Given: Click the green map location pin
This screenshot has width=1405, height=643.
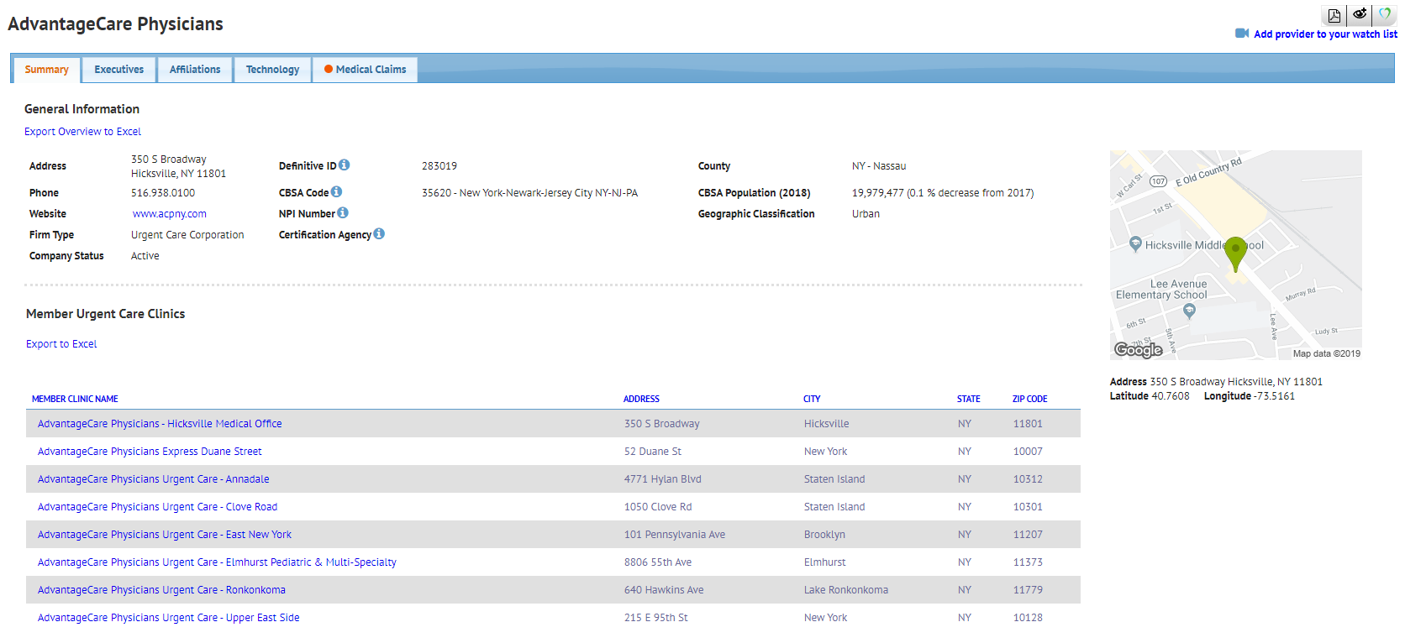Looking at the screenshot, I should (1235, 254).
